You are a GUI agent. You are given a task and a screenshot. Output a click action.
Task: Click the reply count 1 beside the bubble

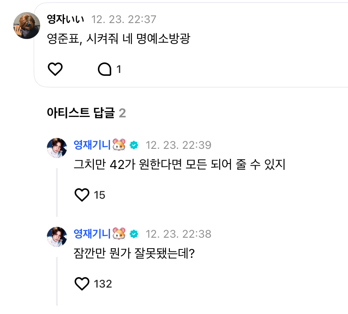pyautogui.click(x=119, y=70)
